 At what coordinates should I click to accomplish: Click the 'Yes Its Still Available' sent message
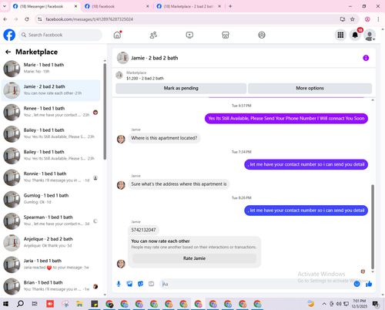(286, 119)
